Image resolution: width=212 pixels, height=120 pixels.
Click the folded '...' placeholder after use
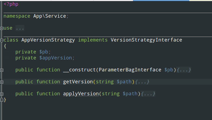tap(20, 28)
